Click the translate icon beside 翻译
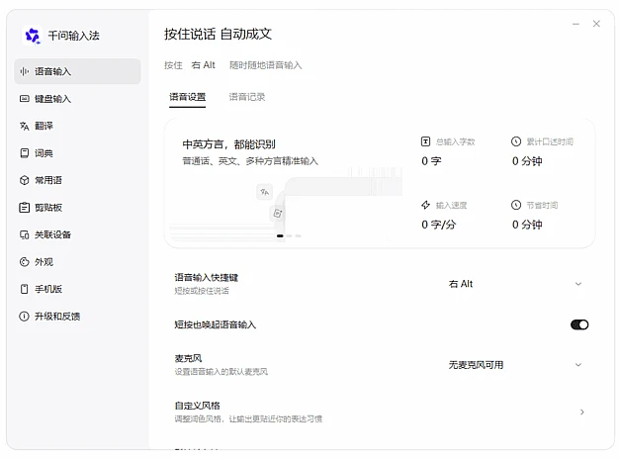This screenshot has width=619, height=459. [x=25, y=126]
